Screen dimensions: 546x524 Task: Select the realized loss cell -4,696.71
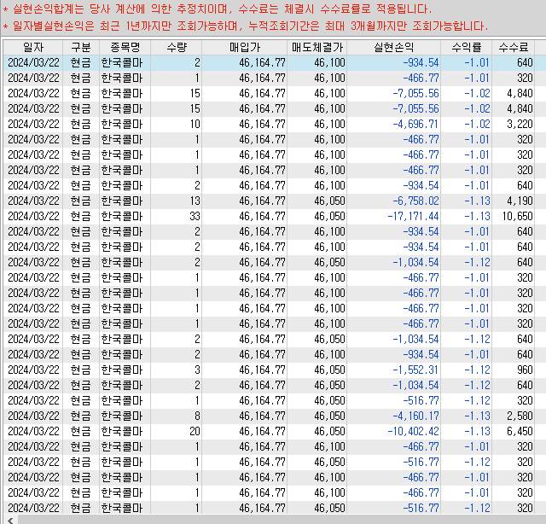coord(394,124)
